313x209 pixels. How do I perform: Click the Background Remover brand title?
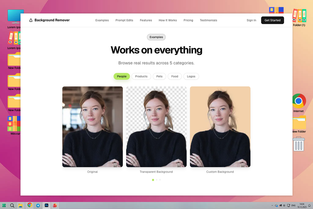point(52,20)
